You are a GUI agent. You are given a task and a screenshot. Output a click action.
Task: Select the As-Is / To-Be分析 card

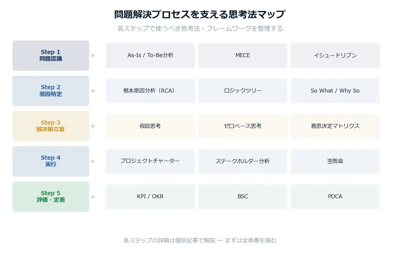tap(150, 56)
